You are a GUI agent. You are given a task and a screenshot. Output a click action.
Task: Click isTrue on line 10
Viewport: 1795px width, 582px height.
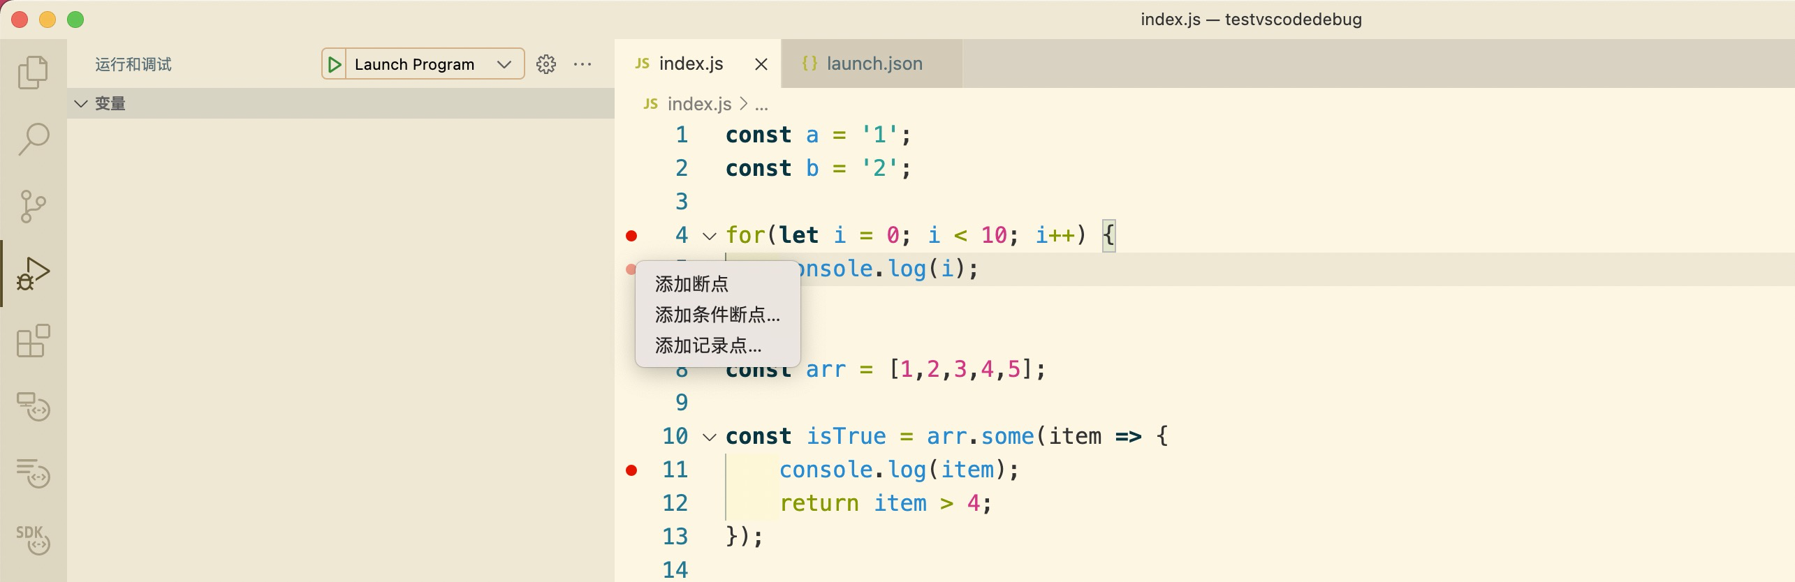point(846,436)
